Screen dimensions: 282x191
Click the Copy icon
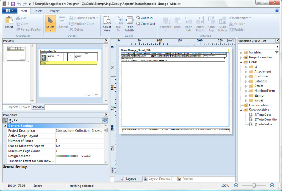coord(18,24)
